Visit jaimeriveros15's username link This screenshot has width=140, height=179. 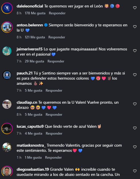[29, 49]
